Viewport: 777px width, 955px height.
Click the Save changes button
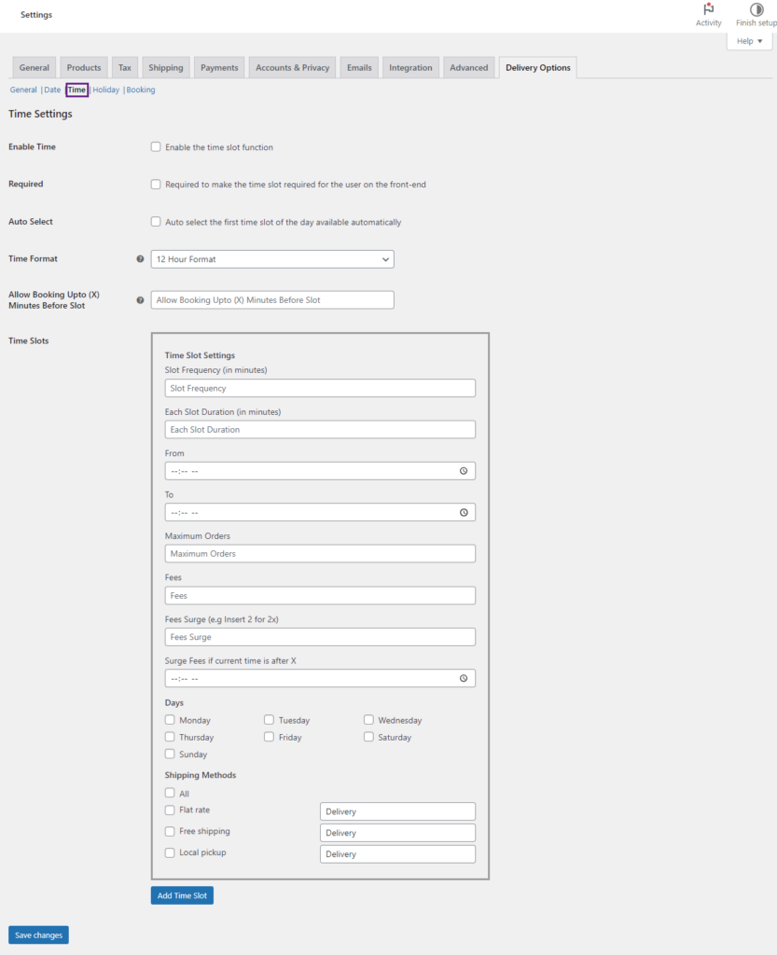(x=38, y=934)
